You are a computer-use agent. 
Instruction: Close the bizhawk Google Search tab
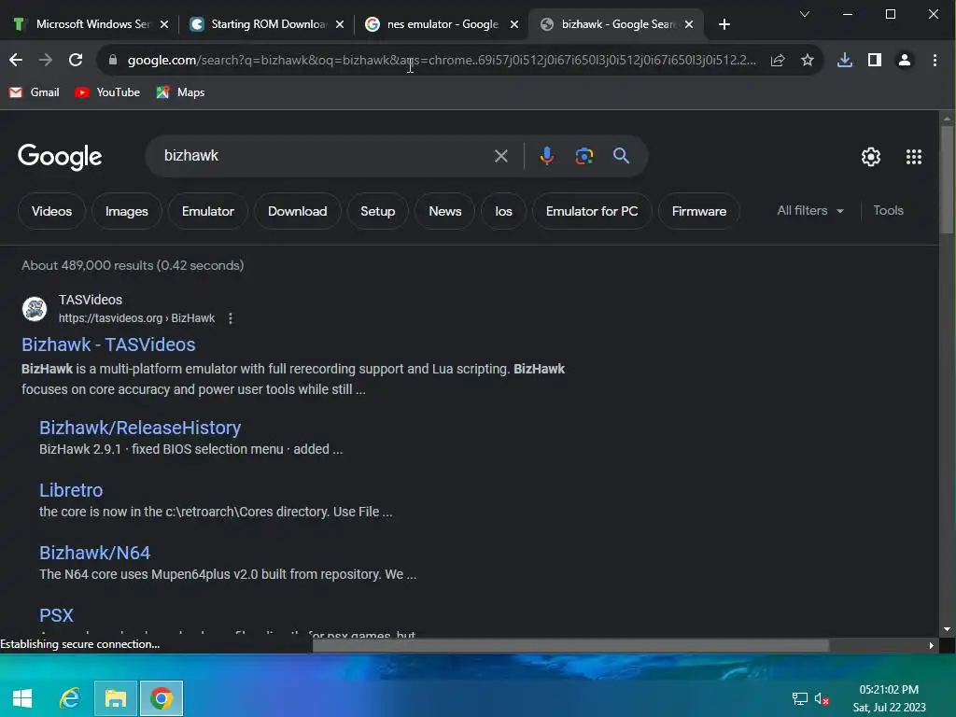coord(688,24)
